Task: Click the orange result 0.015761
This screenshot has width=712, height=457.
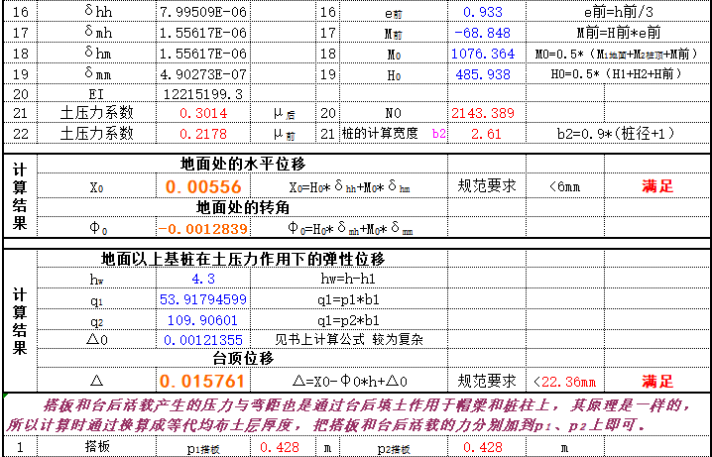Action: 203,381
